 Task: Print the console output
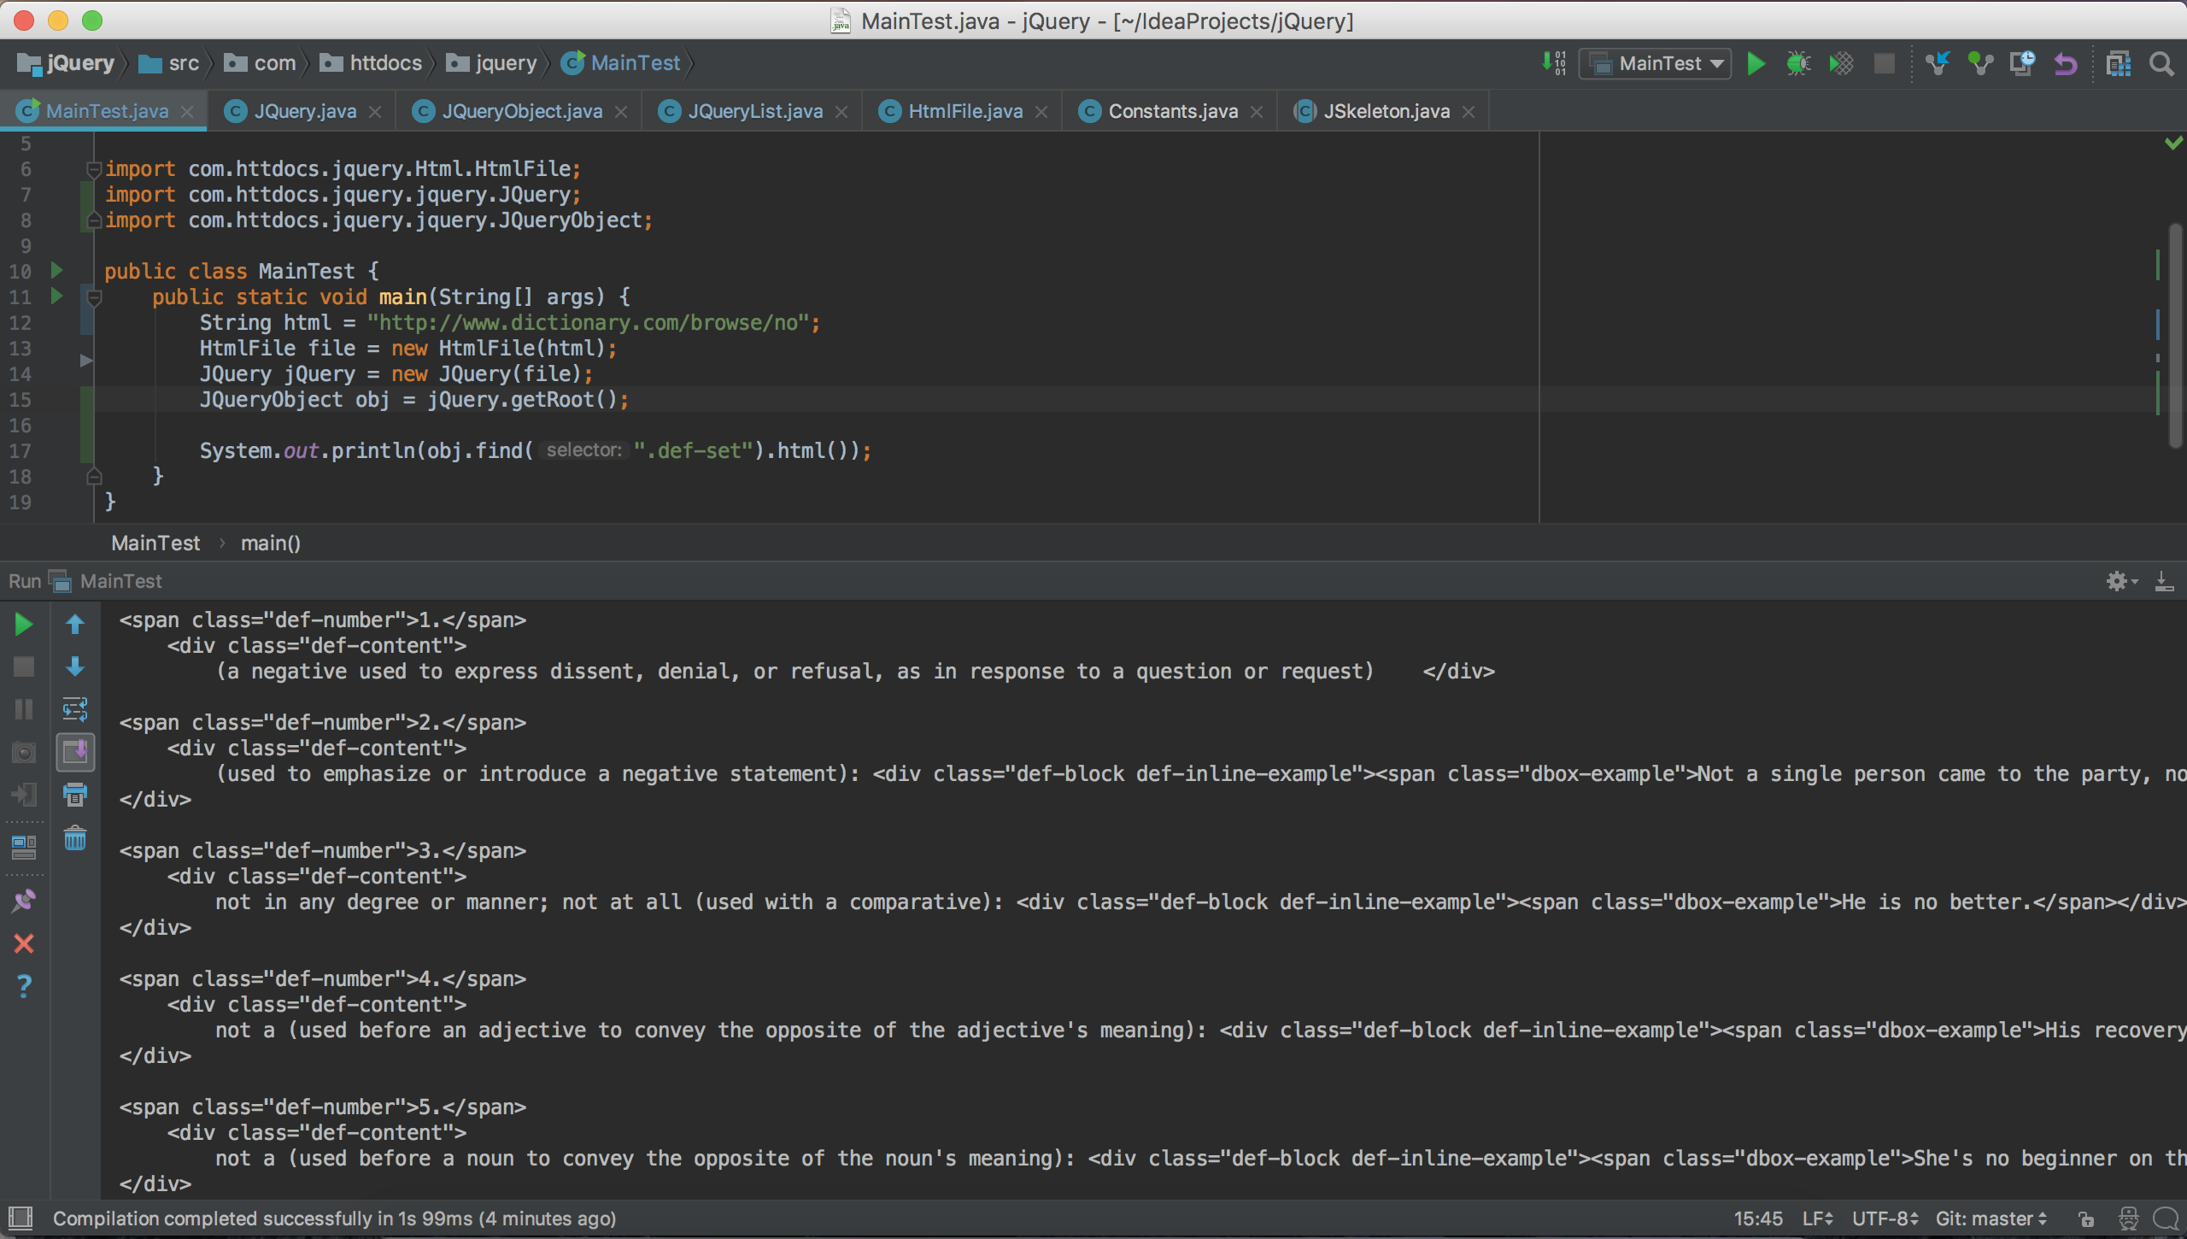coord(75,795)
